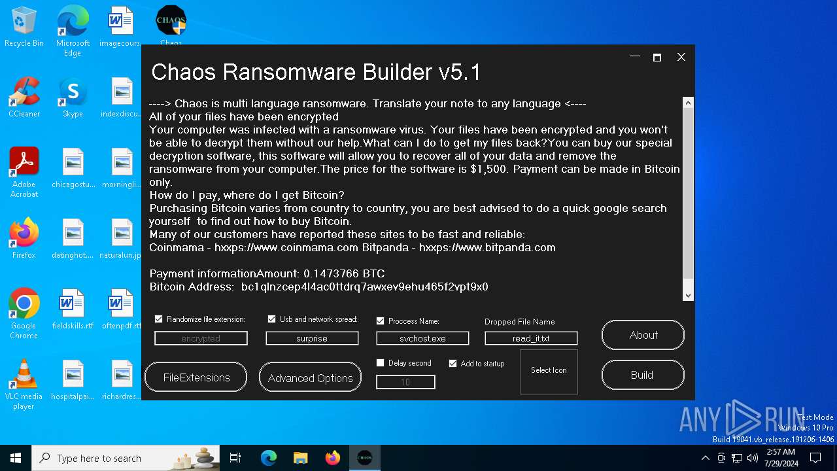Open the Adobe Acrobat desktop shortcut
The image size is (837, 471).
coord(24,173)
